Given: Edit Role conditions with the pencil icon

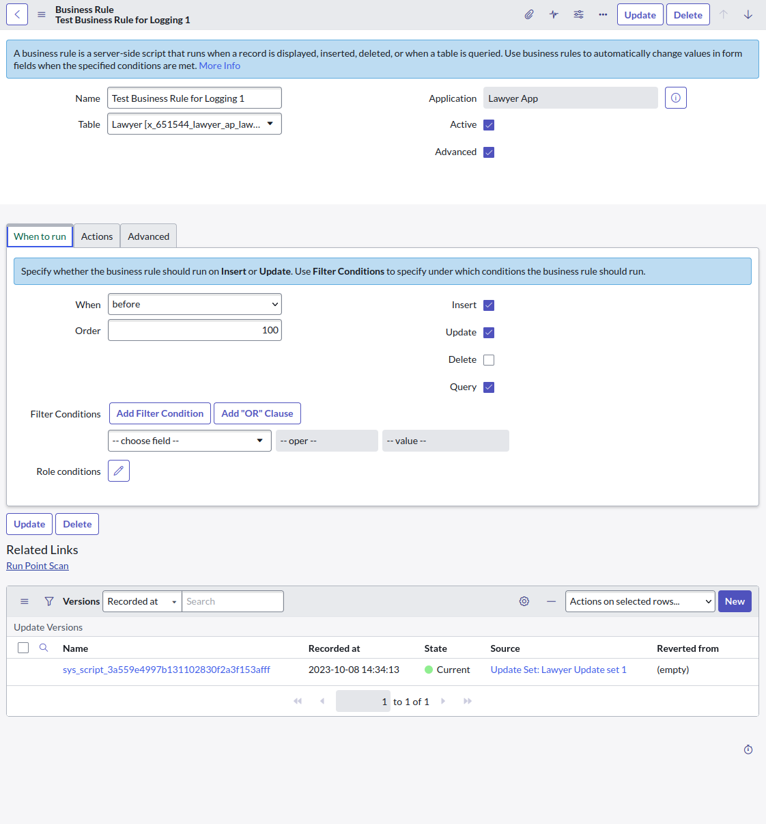Looking at the screenshot, I should point(119,471).
